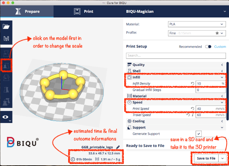Reset Infill Density with the undo arrow
The image size is (229, 166).
click(193, 84)
